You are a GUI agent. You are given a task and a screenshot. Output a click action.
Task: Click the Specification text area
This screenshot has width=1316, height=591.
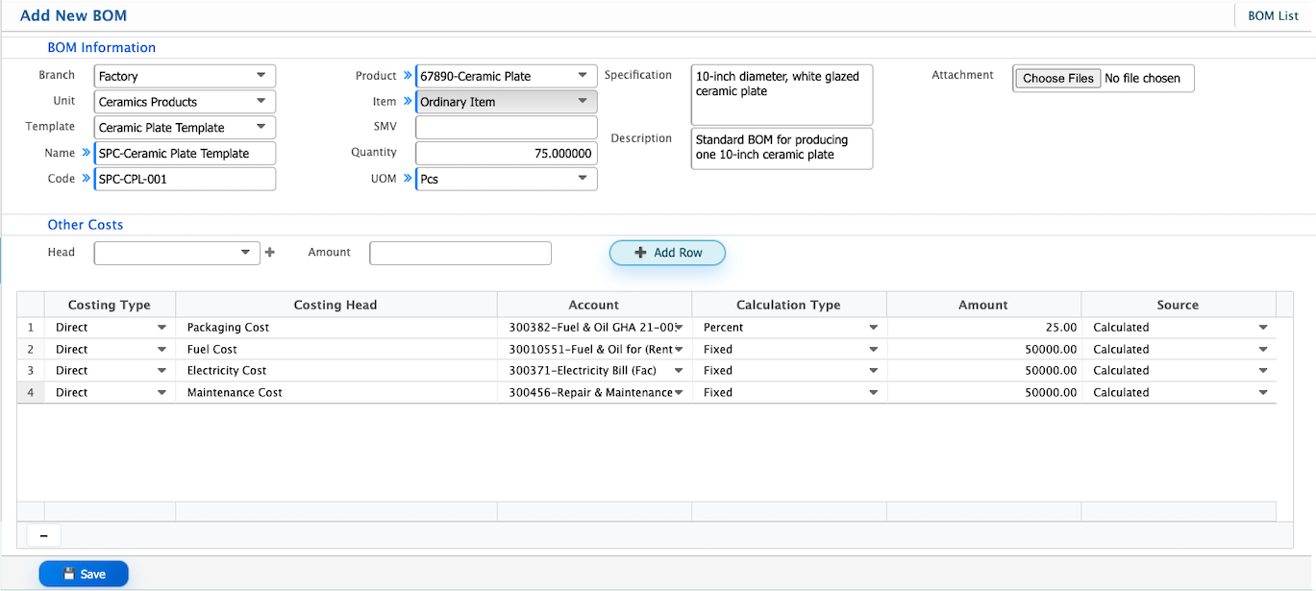pyautogui.click(x=782, y=94)
